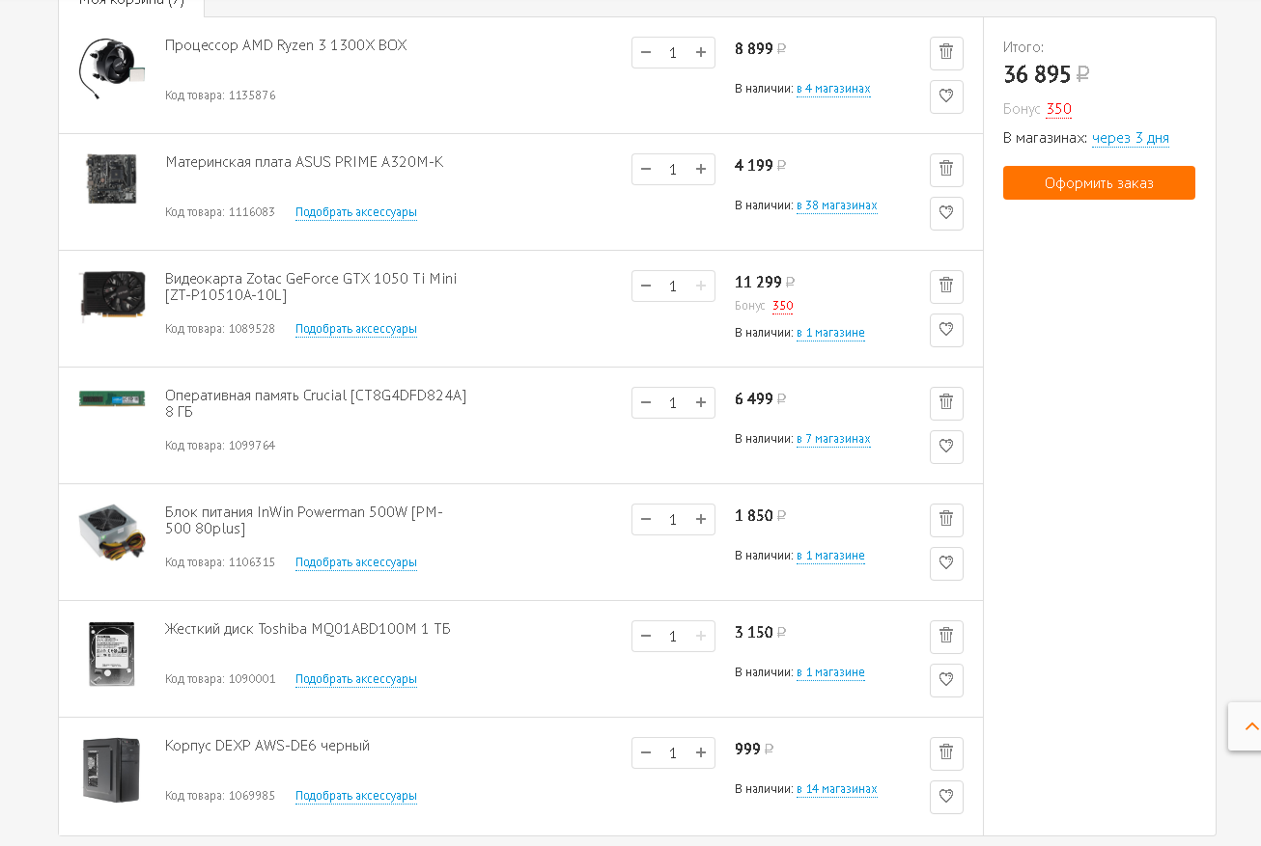Remove Crucial 8 ГБ memory from cart

pyautogui.click(x=946, y=403)
